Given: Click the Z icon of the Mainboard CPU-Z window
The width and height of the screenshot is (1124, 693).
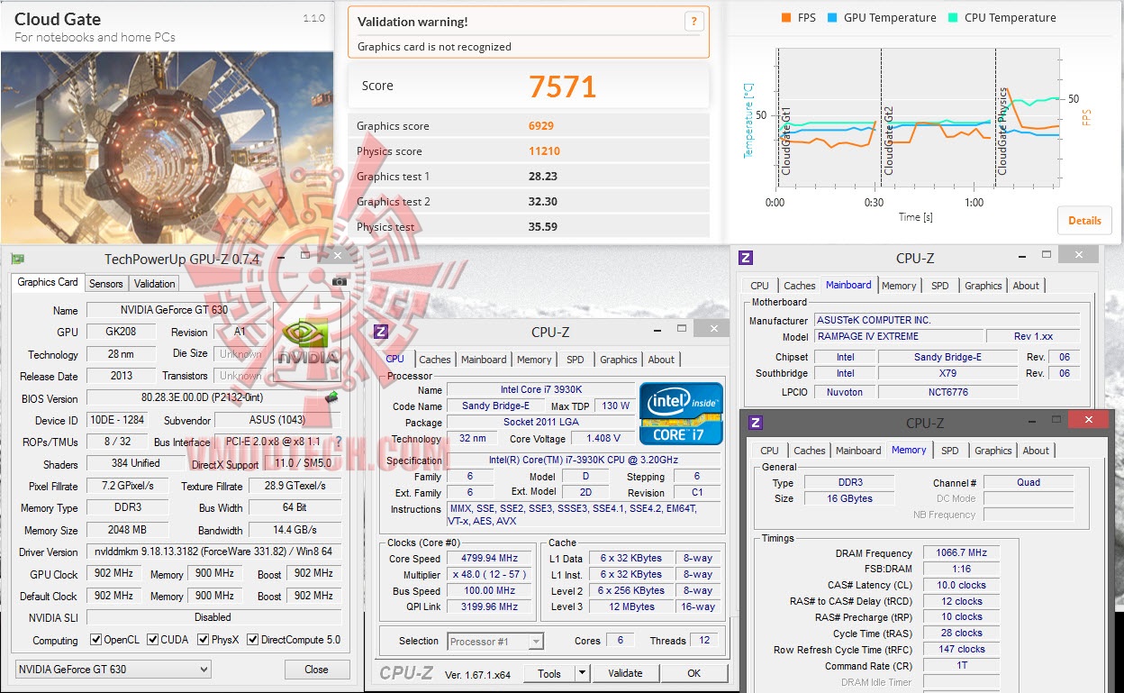Looking at the screenshot, I should tap(746, 258).
